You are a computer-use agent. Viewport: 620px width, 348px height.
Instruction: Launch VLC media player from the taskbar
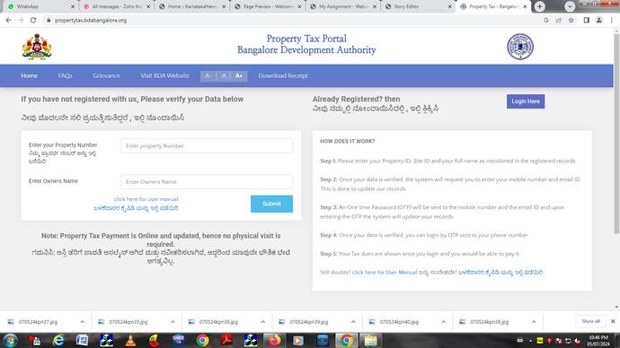click(x=130, y=340)
